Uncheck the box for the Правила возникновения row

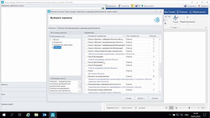154,76
